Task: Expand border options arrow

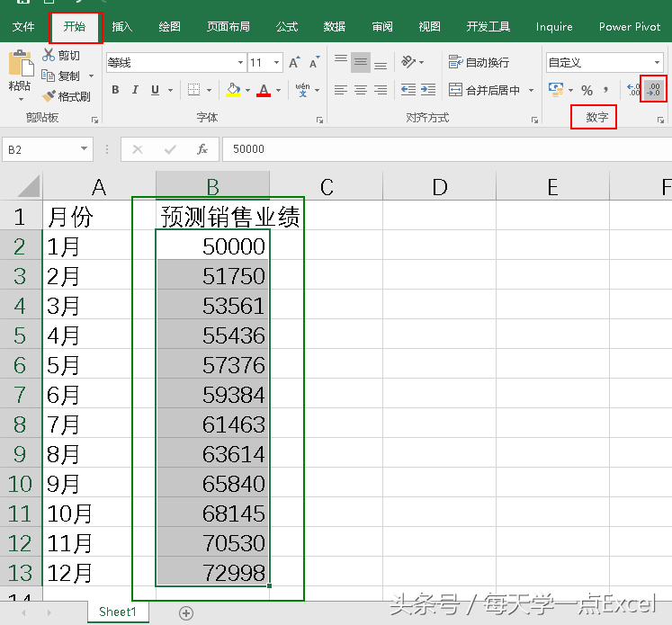Action: coord(209,90)
